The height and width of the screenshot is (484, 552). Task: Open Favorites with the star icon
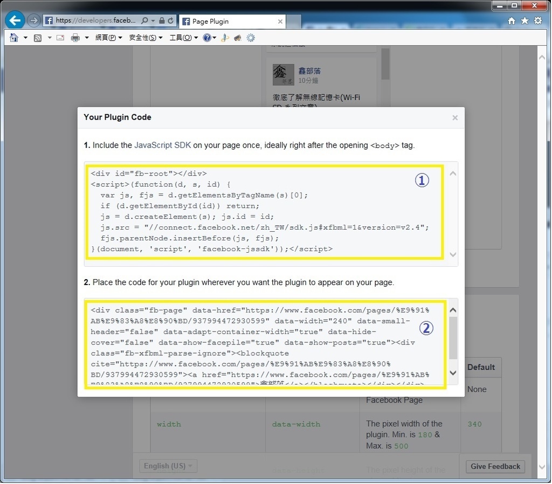[525, 21]
